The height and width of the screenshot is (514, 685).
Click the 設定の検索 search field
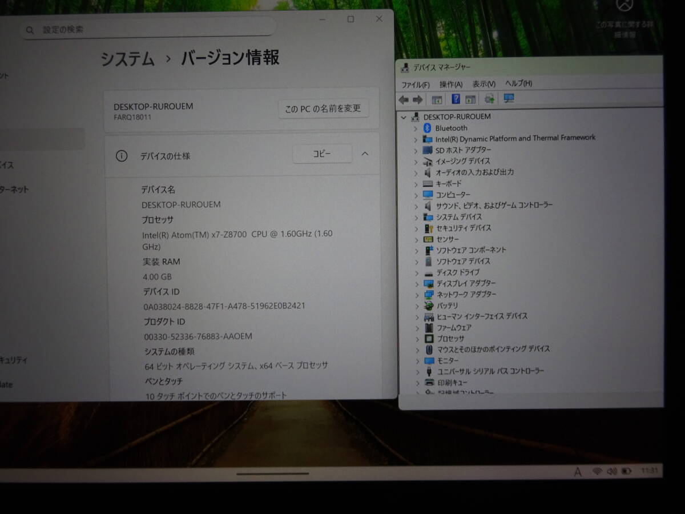[148, 29]
